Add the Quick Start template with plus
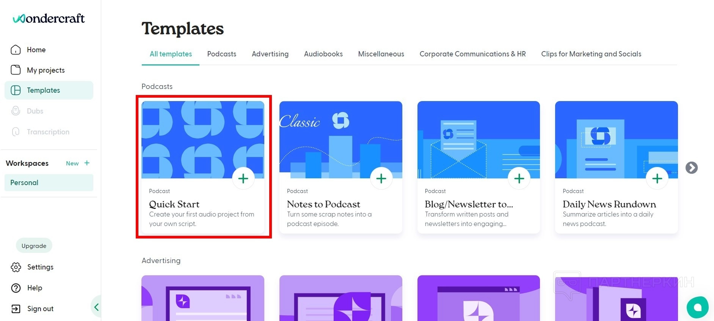Image resolution: width=714 pixels, height=321 pixels. point(243,178)
